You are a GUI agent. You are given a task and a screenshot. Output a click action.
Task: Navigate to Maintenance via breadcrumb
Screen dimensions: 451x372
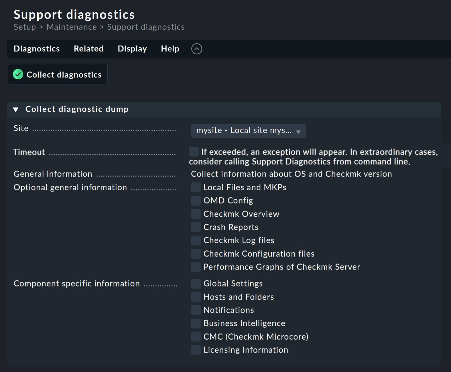[72, 27]
